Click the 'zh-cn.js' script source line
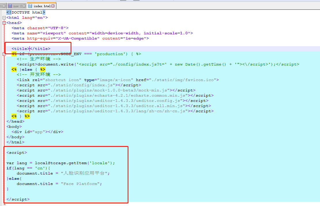The width and height of the screenshot is (320, 206). click(115, 111)
